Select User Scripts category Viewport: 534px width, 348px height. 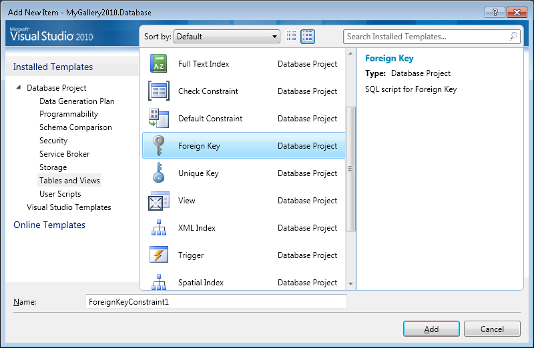(x=60, y=194)
